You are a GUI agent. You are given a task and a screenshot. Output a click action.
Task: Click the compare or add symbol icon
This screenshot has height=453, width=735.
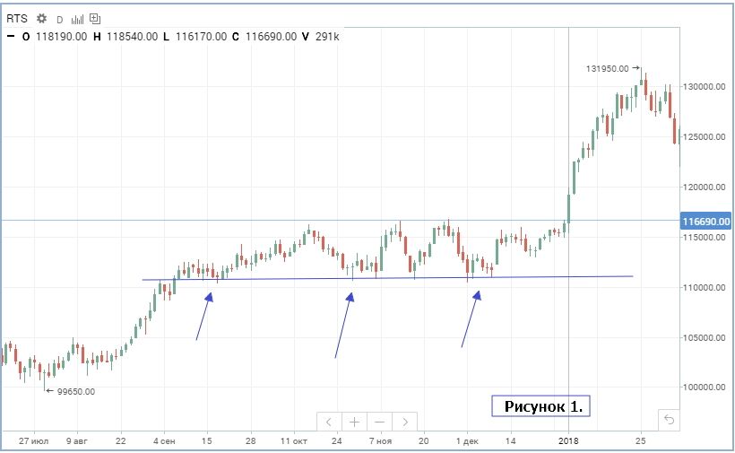coord(96,19)
